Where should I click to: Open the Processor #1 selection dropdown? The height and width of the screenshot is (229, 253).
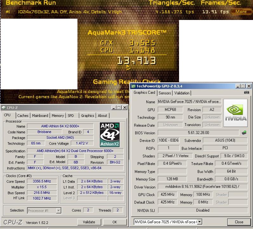[44, 211]
